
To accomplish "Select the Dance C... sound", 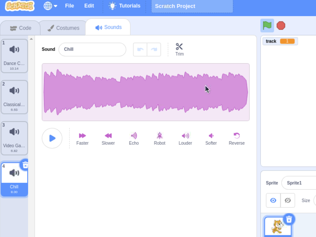I will [14, 56].
